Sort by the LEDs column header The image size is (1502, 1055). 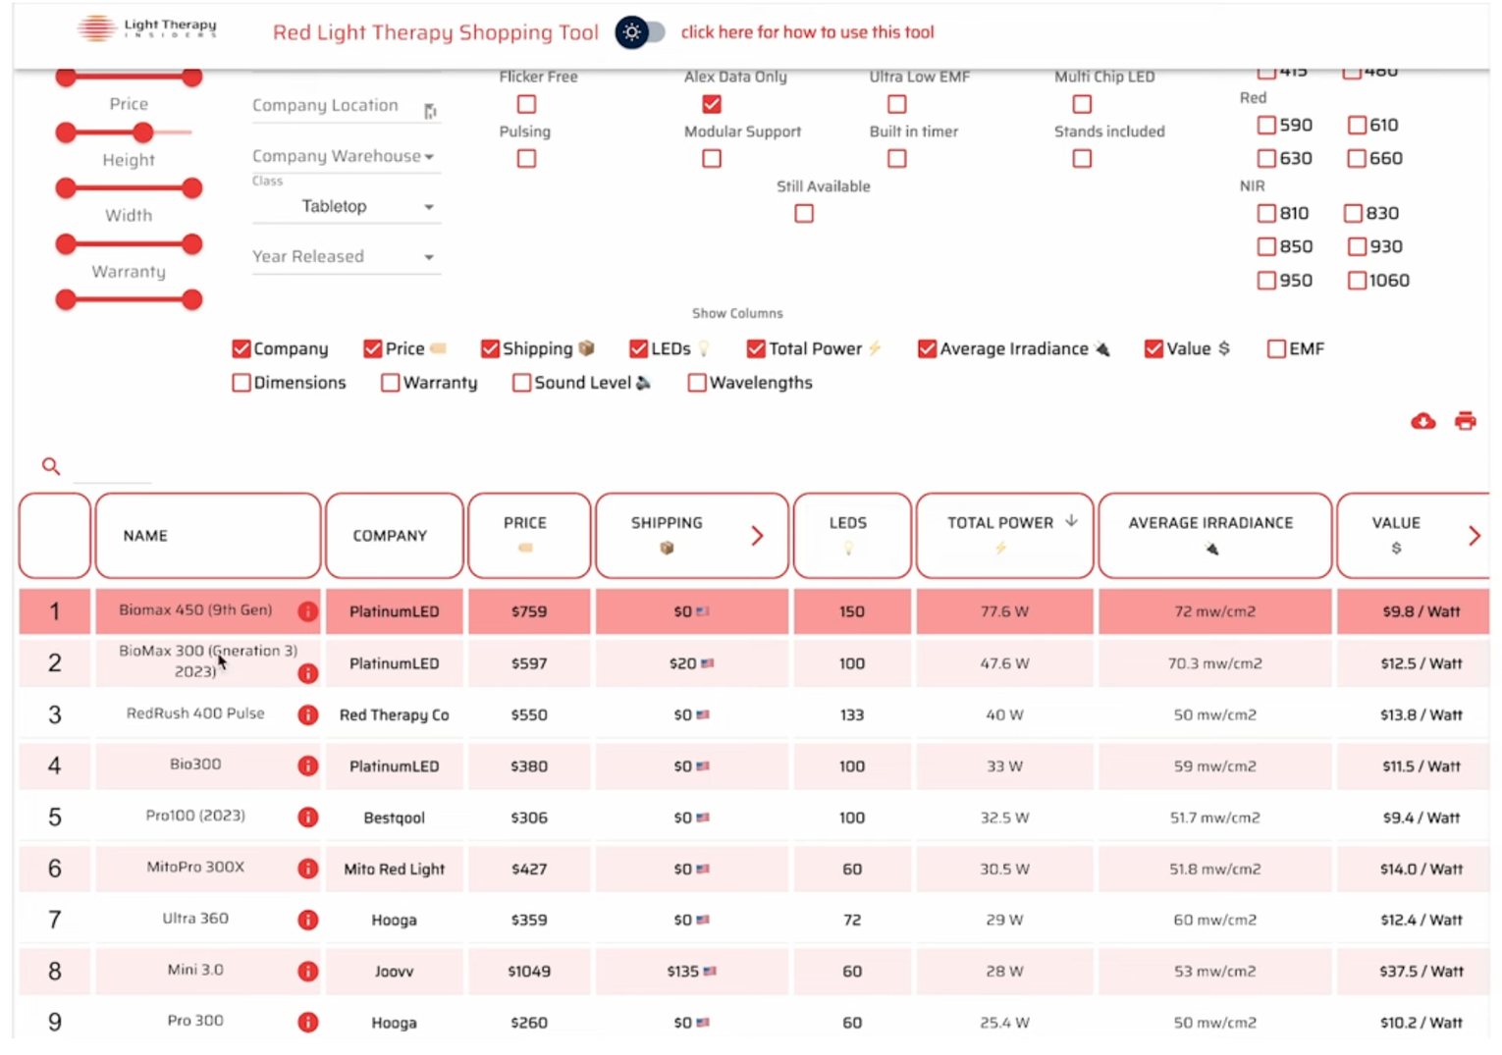851,536
